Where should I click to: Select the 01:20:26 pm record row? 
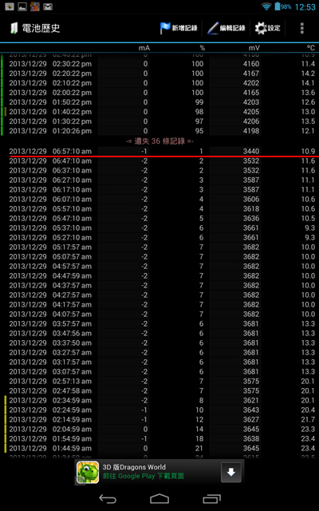click(x=159, y=131)
